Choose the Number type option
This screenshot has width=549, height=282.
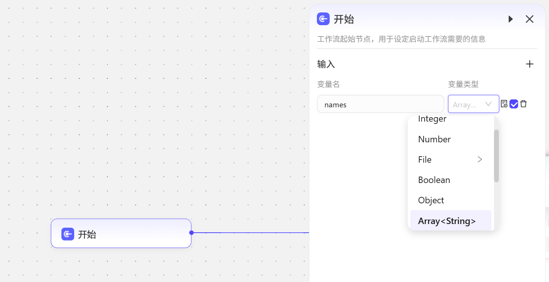(434, 139)
